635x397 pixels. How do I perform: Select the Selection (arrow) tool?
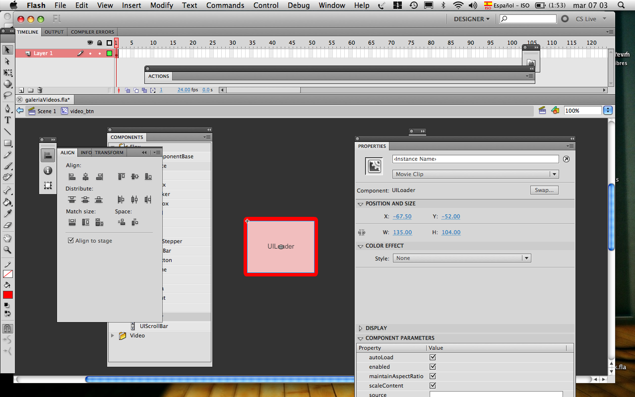point(7,50)
